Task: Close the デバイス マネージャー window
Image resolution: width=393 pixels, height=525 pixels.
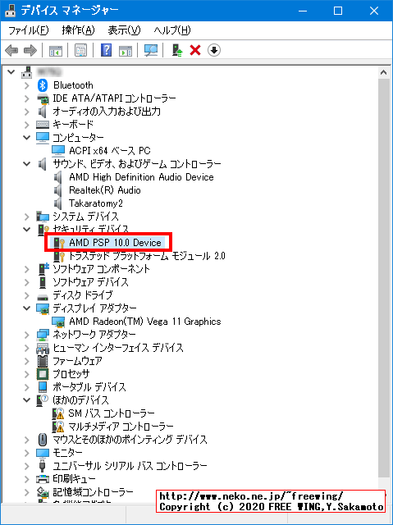Action: tap(374, 11)
